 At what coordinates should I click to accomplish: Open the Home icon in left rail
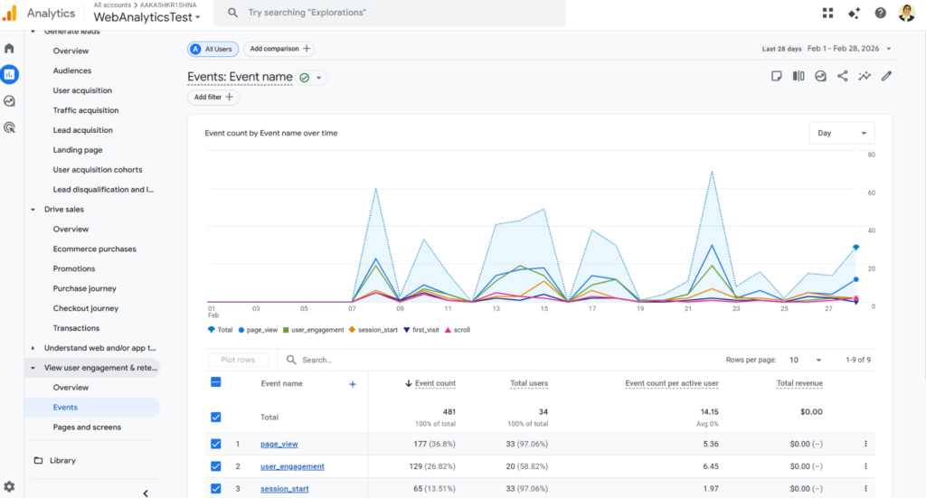click(x=10, y=48)
